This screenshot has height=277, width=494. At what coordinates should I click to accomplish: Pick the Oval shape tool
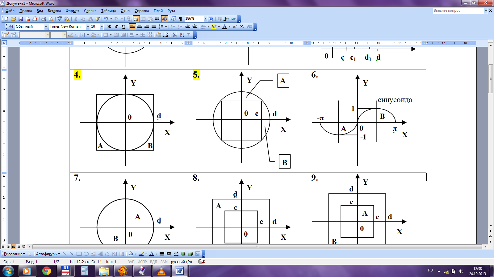(86, 254)
